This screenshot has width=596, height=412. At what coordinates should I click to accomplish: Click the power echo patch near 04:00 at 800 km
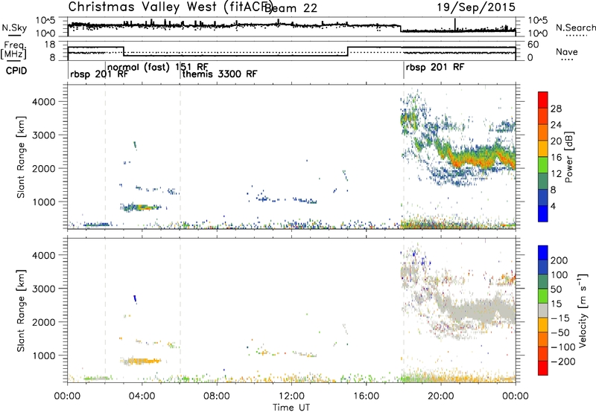coord(140,207)
